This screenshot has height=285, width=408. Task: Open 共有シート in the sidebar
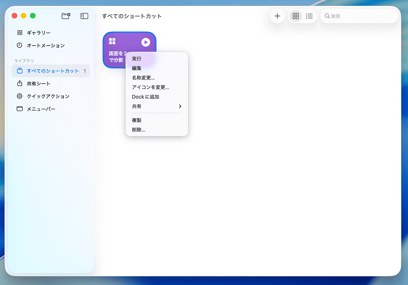[x=51, y=84]
